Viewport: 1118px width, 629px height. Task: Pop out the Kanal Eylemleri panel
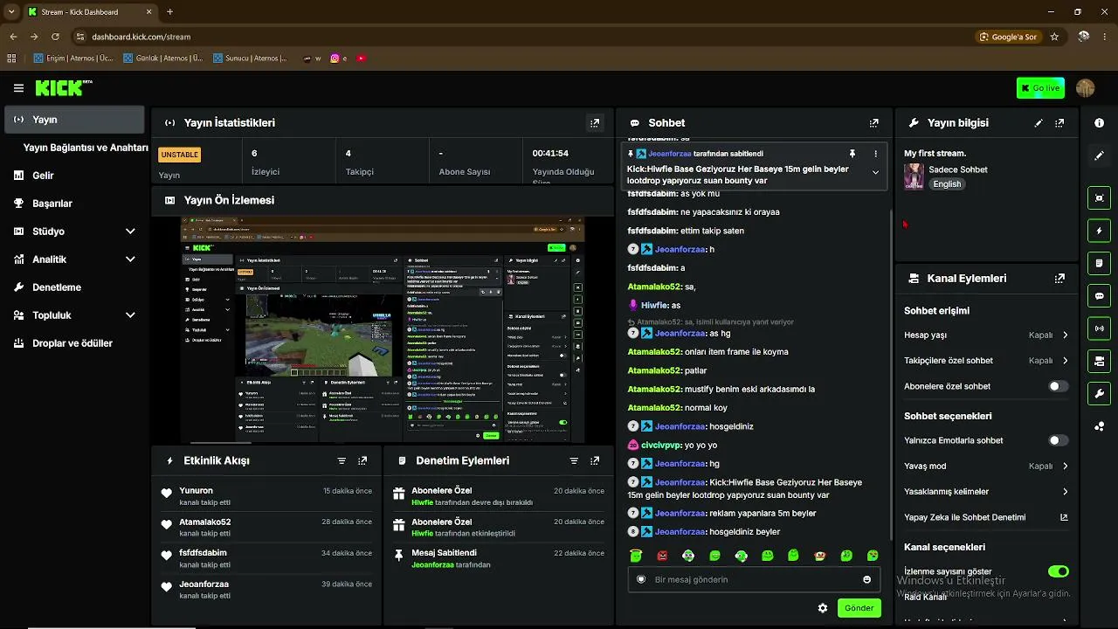1059,279
